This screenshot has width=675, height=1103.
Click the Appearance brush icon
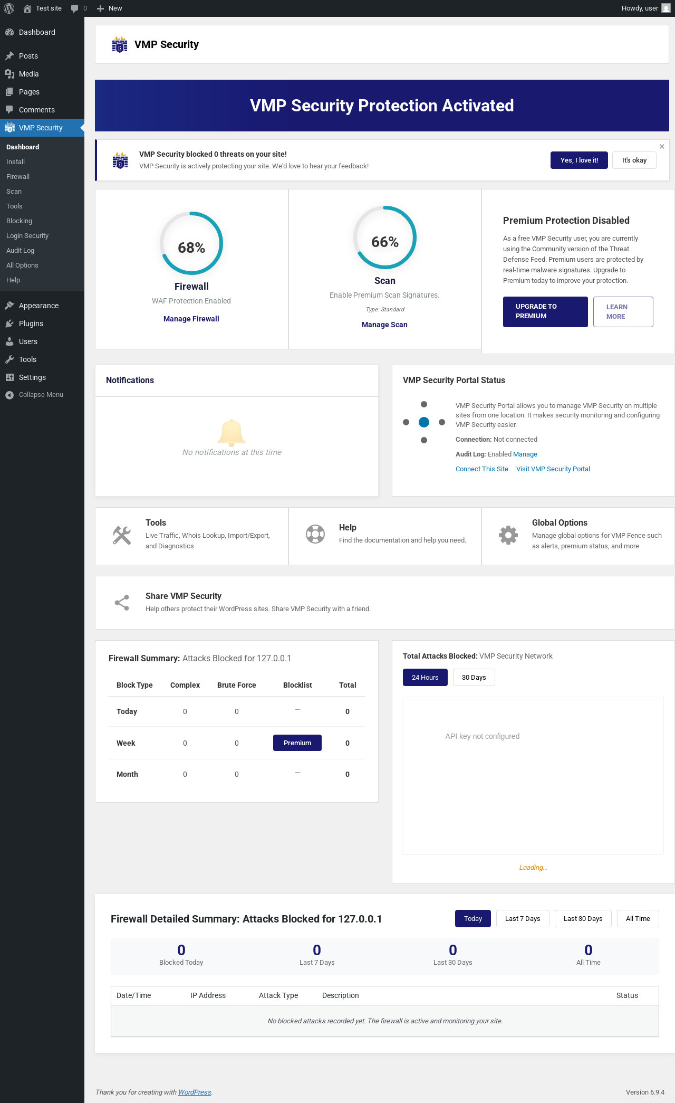(x=9, y=306)
